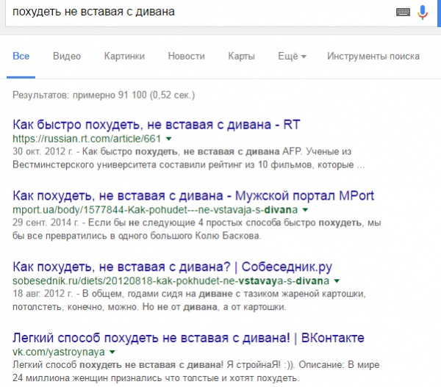441x387 pixels.
Task: Click the results count text 91 100
Action: tap(104, 95)
